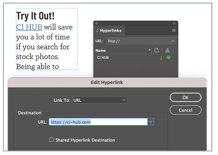Cycle panel view via Hyperlinks tab arrows

point(97,31)
